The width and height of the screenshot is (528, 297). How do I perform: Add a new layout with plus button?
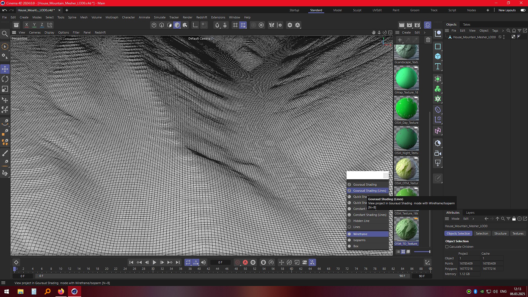point(488,10)
